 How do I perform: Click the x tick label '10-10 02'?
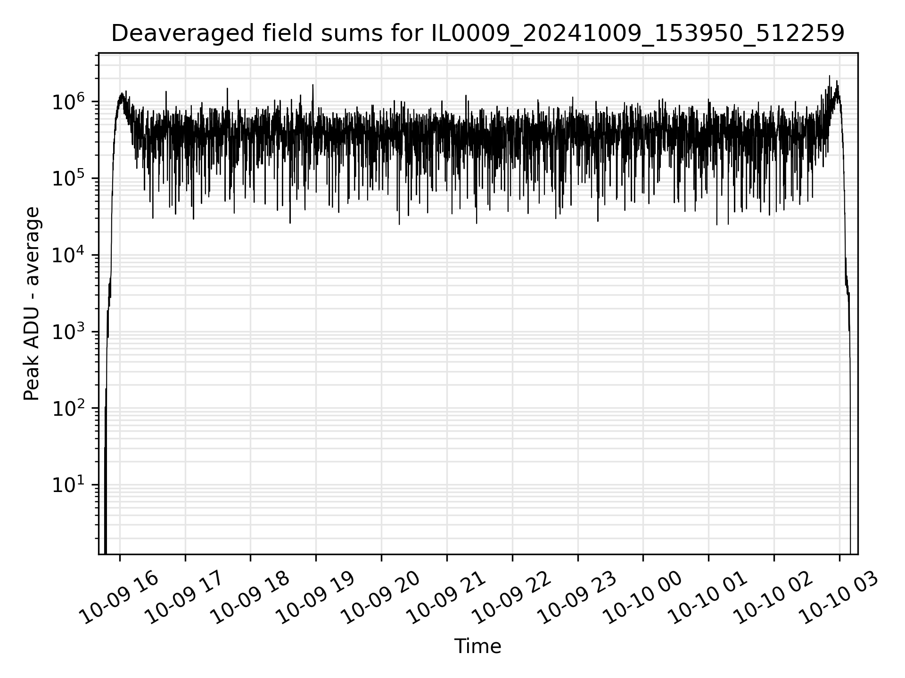click(773, 598)
